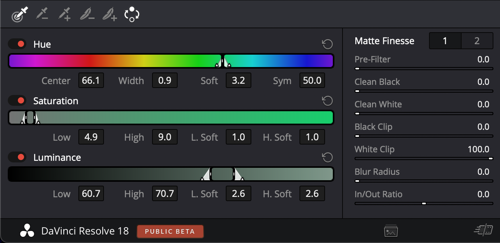Click the Hue label text

(42, 44)
